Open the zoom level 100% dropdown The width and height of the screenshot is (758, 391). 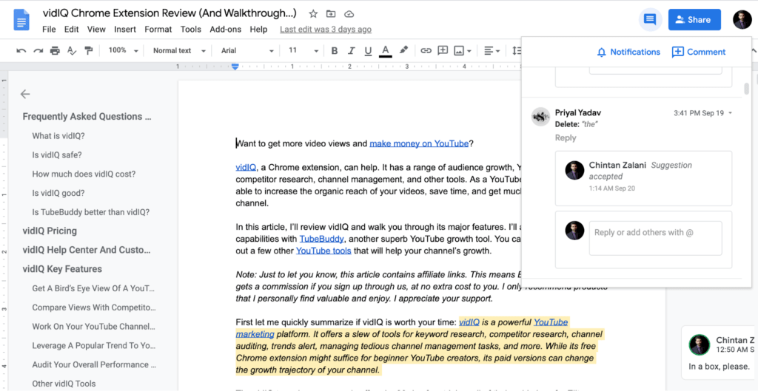[x=123, y=50]
